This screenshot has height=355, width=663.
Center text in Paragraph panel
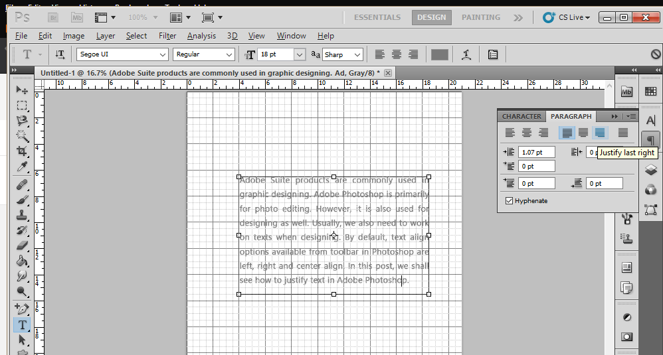pos(527,133)
